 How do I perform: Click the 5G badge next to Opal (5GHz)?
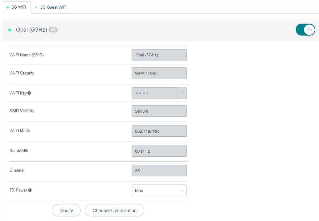click(53, 30)
